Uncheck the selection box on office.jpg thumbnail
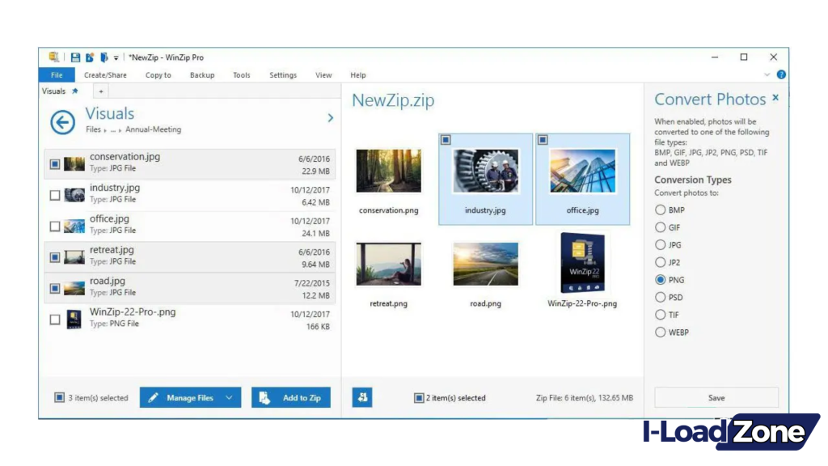 (543, 140)
